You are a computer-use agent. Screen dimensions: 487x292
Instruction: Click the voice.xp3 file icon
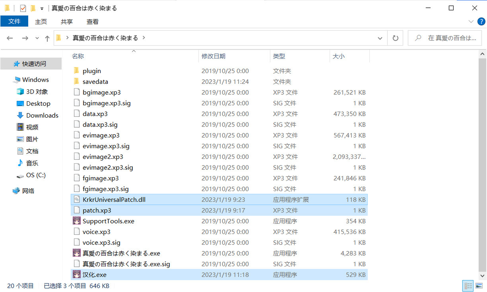[x=77, y=232]
